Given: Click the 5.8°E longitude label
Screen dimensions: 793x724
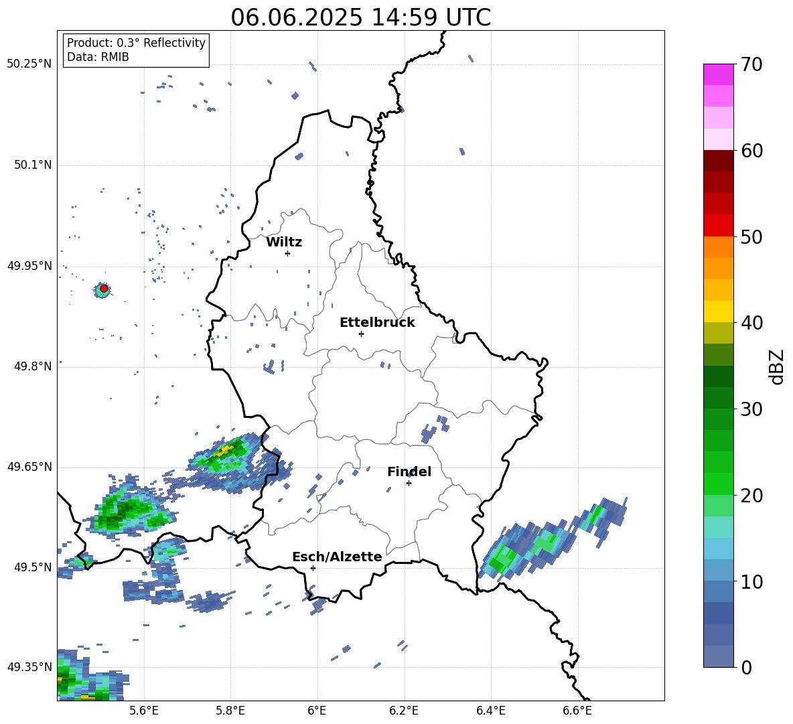Looking at the screenshot, I should pyautogui.click(x=230, y=711).
